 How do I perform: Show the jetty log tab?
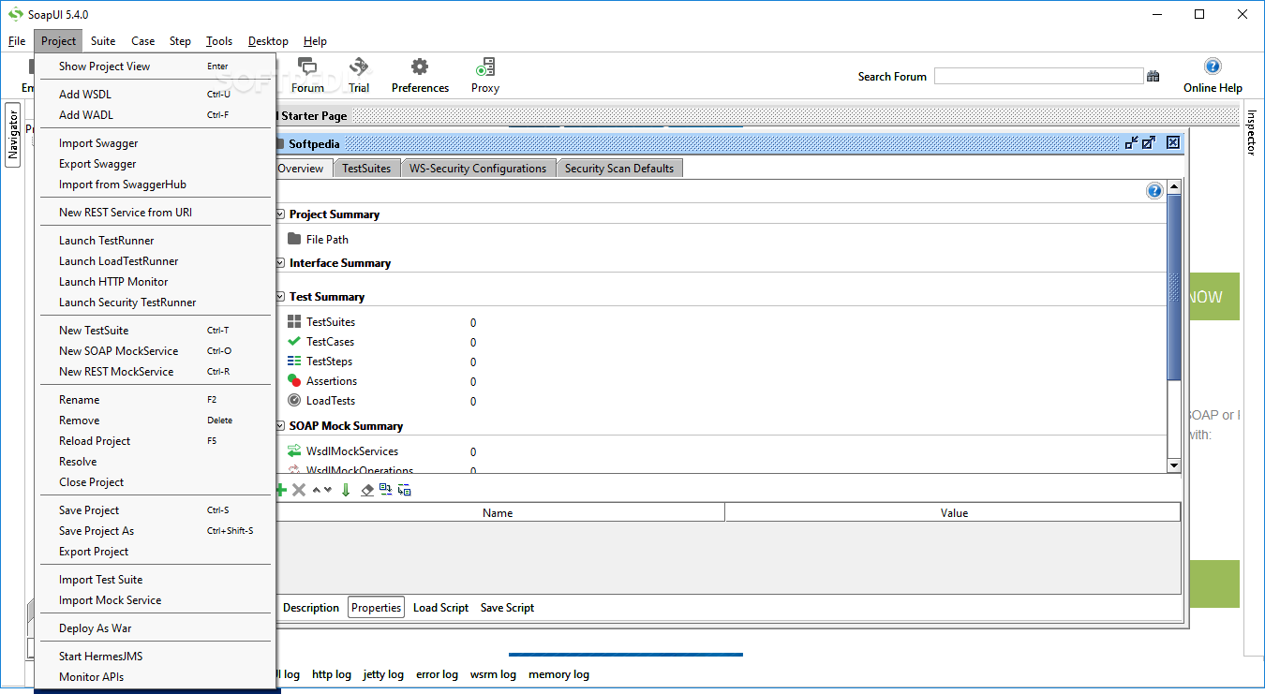pos(383,673)
